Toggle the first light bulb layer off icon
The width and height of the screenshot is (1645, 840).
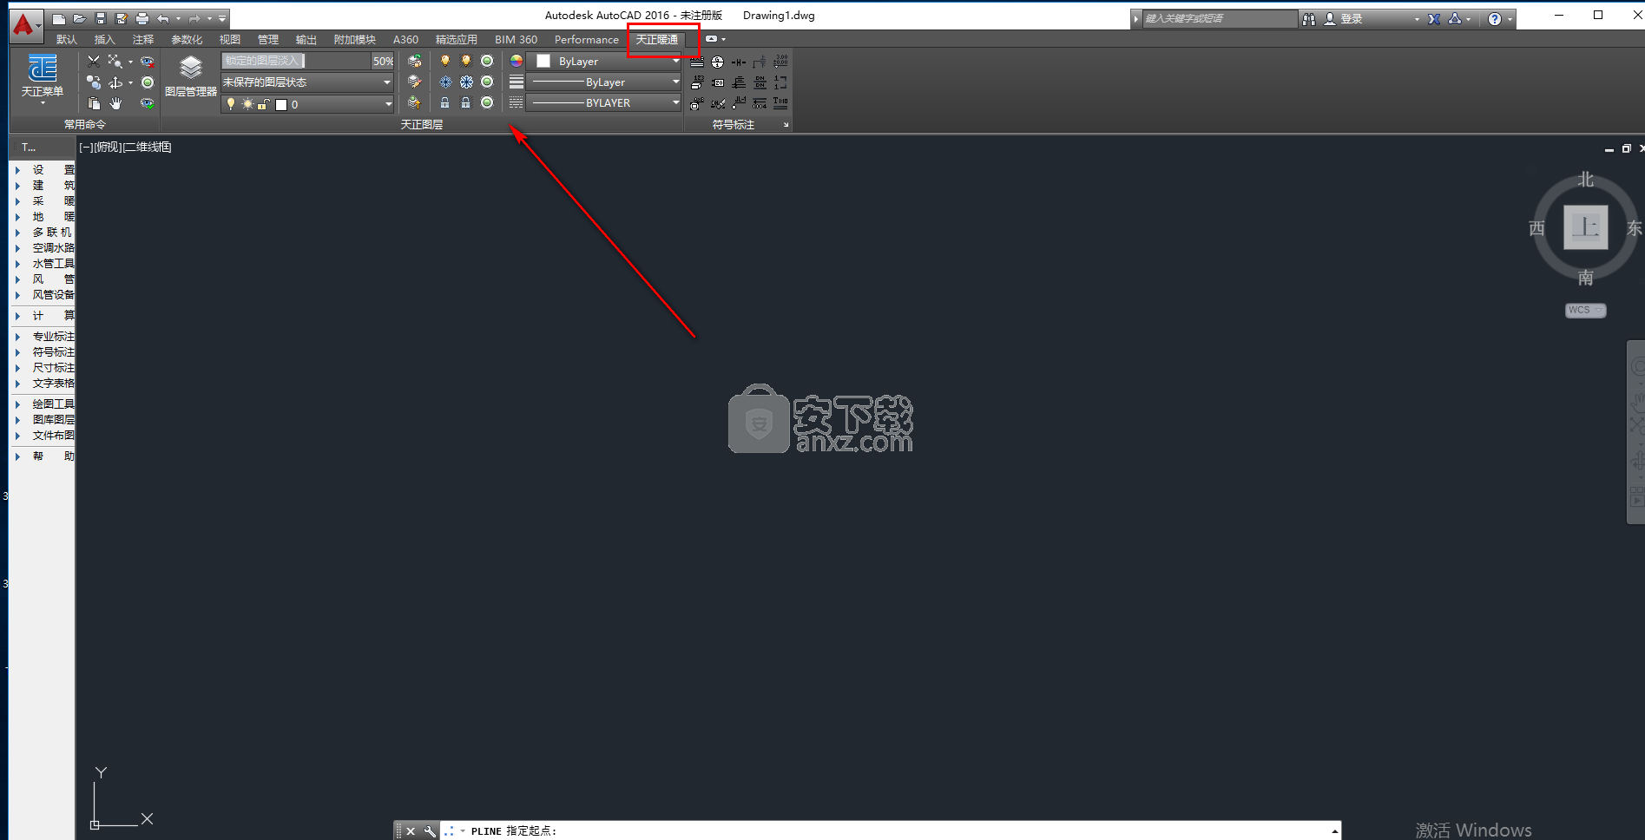pyautogui.click(x=445, y=61)
